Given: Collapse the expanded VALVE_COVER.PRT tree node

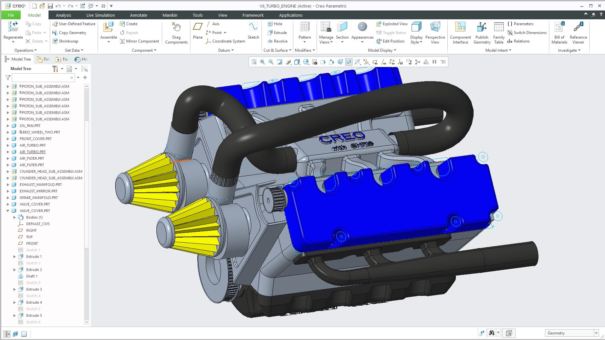Looking at the screenshot, I should pyautogui.click(x=8, y=211).
